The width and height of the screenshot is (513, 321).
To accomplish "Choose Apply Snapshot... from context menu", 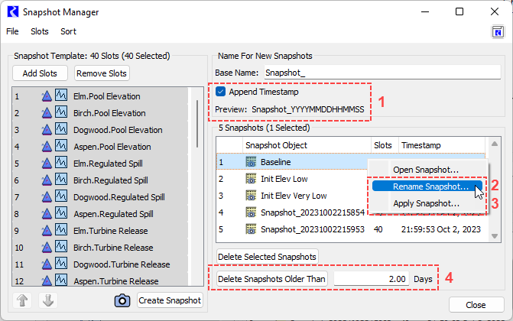I will tap(426, 203).
